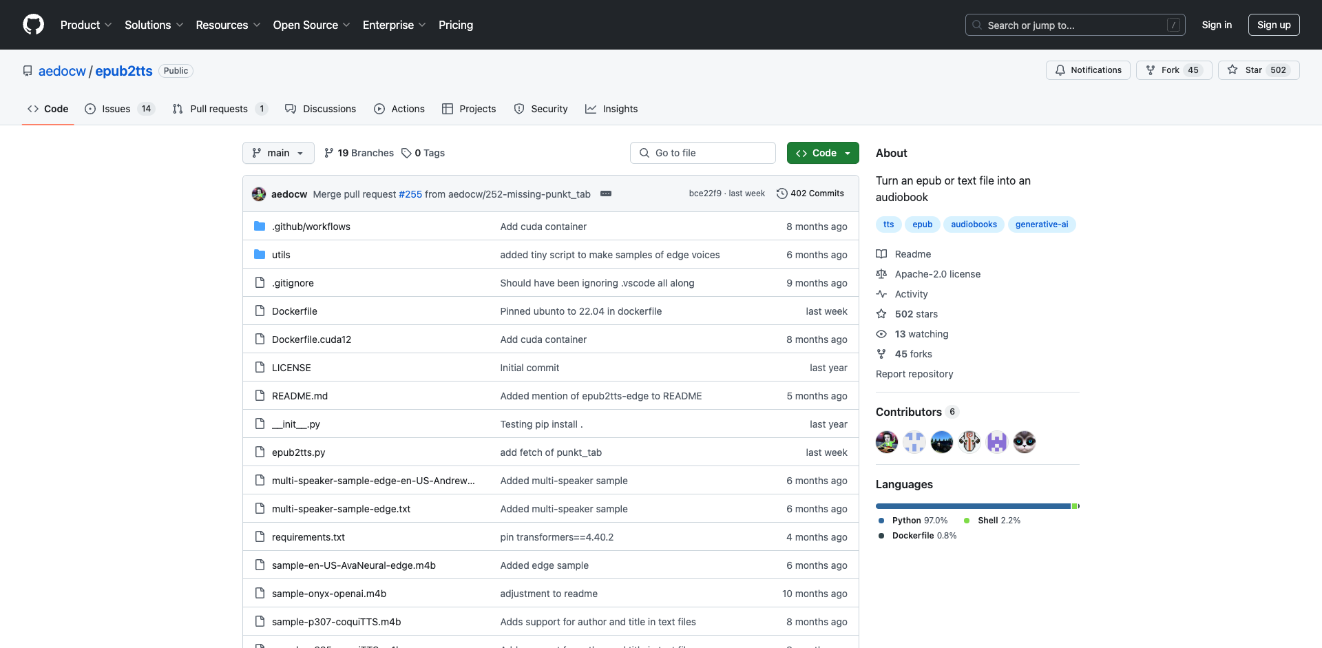Click the forks icon in About
The height and width of the screenshot is (648, 1322).
click(x=881, y=354)
